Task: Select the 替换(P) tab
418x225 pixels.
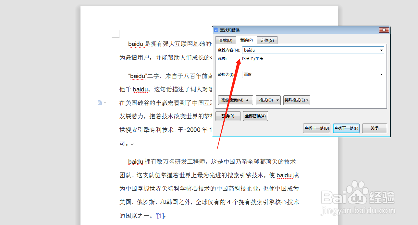Action: coord(246,40)
